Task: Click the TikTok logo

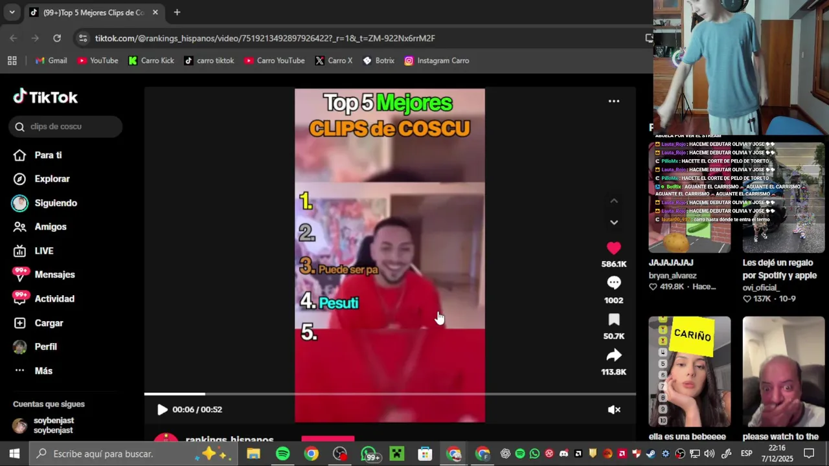Action: point(45,97)
